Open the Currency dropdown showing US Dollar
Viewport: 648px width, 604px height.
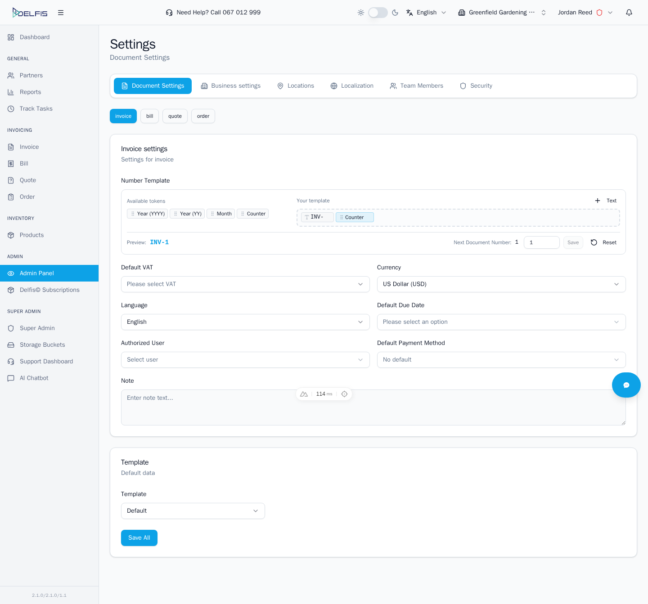click(501, 284)
